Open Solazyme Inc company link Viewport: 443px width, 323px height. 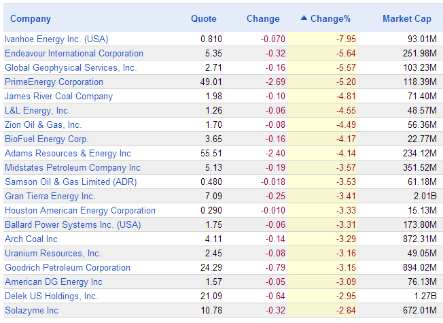tap(31, 310)
